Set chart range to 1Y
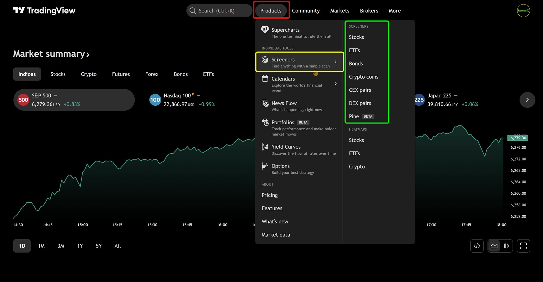This screenshot has height=282, width=543. tap(80, 246)
